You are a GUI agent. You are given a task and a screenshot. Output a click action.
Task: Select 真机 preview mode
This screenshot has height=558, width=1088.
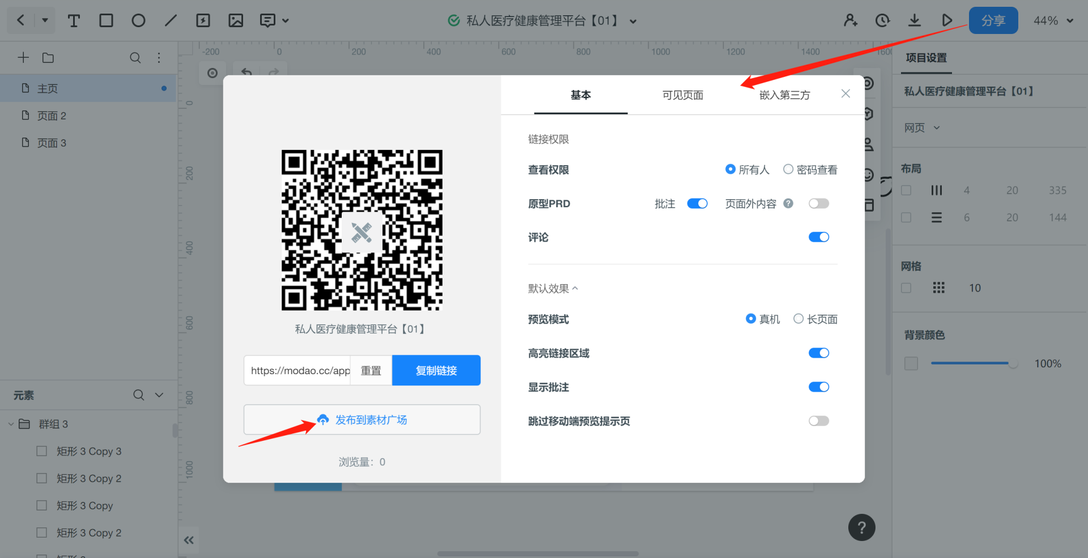(763, 319)
